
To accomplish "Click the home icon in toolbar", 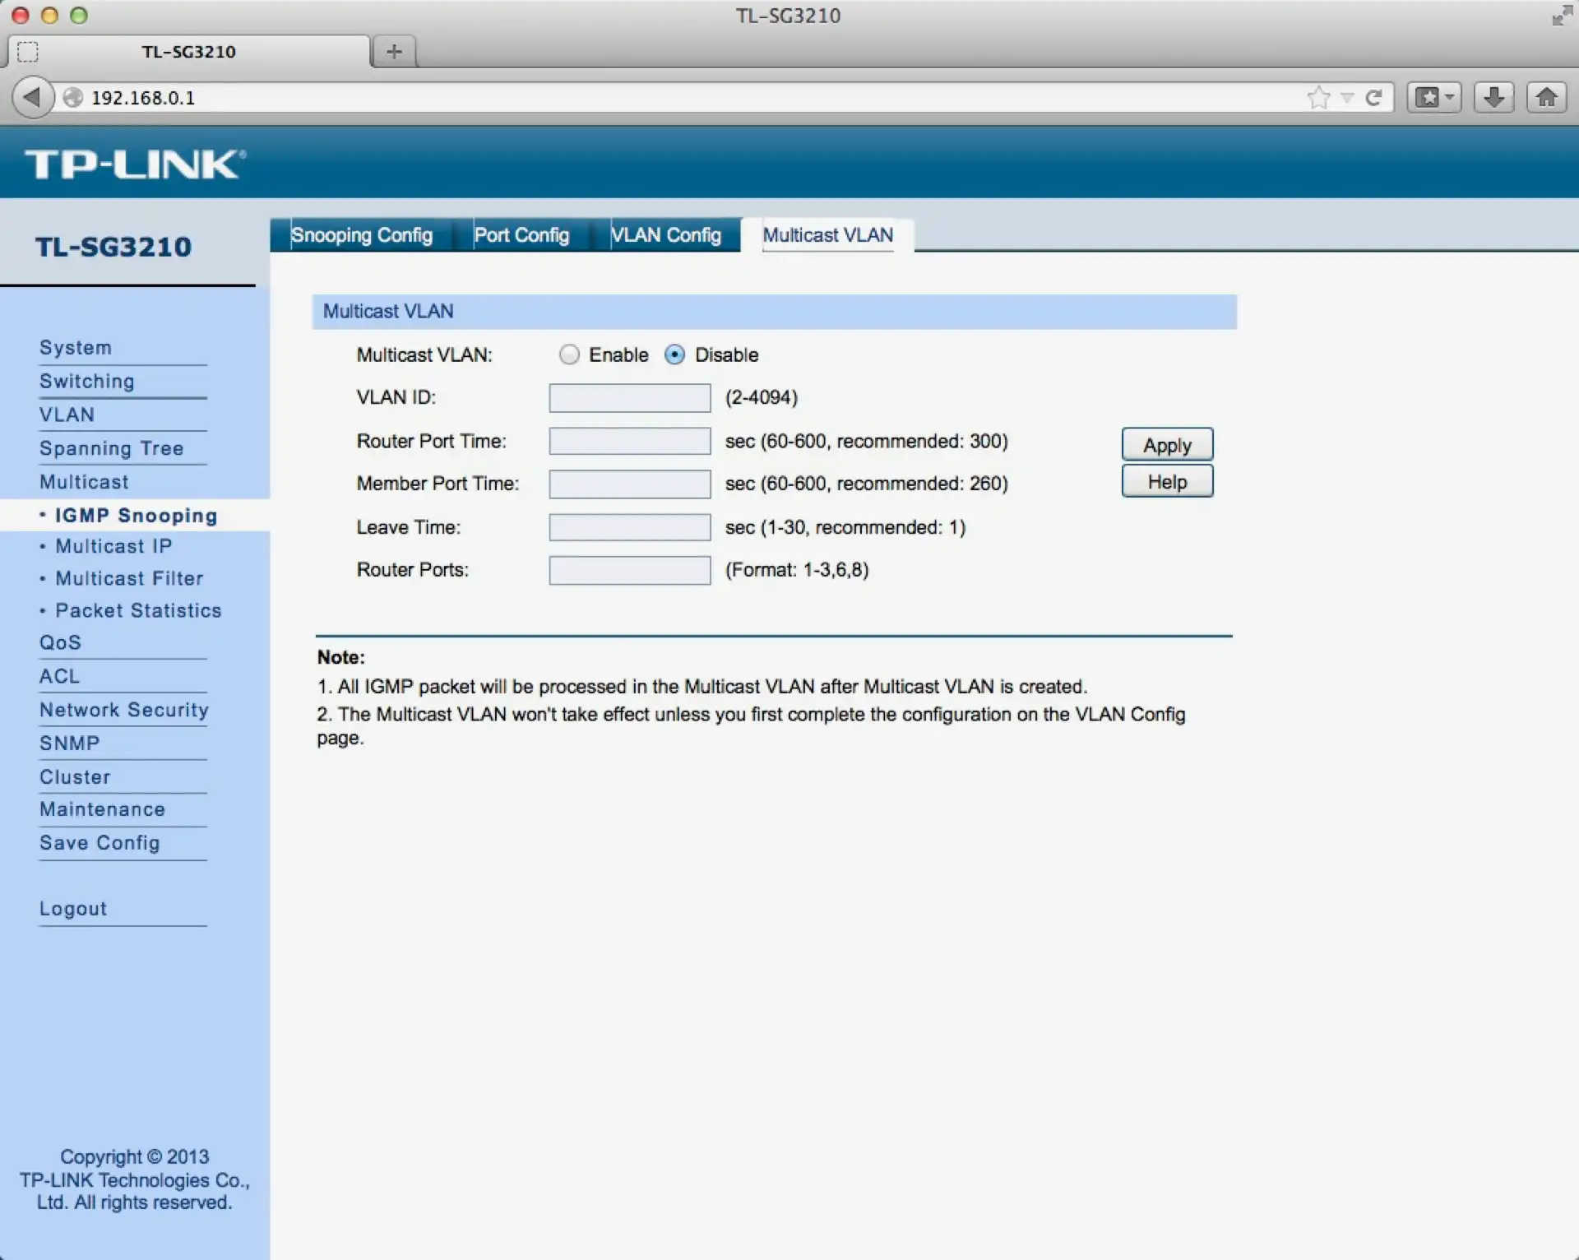I will (x=1546, y=98).
